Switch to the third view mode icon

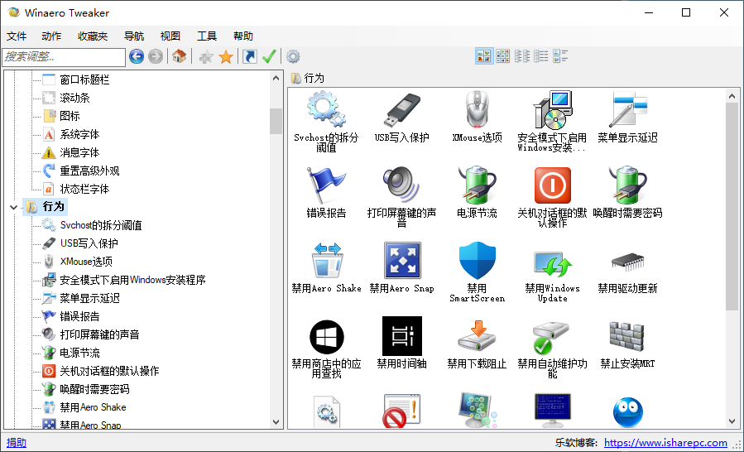pyautogui.click(x=522, y=56)
